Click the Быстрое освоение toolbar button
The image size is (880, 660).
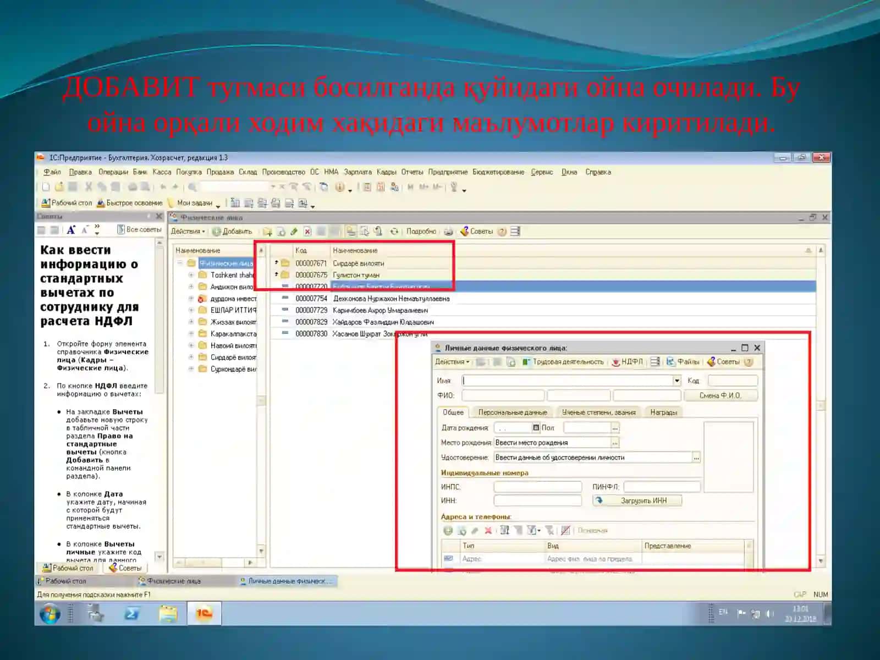pyautogui.click(x=130, y=203)
